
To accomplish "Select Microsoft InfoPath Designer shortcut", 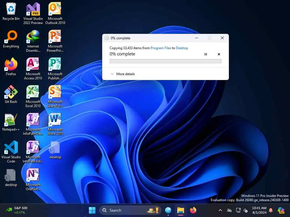I will 33,124.
